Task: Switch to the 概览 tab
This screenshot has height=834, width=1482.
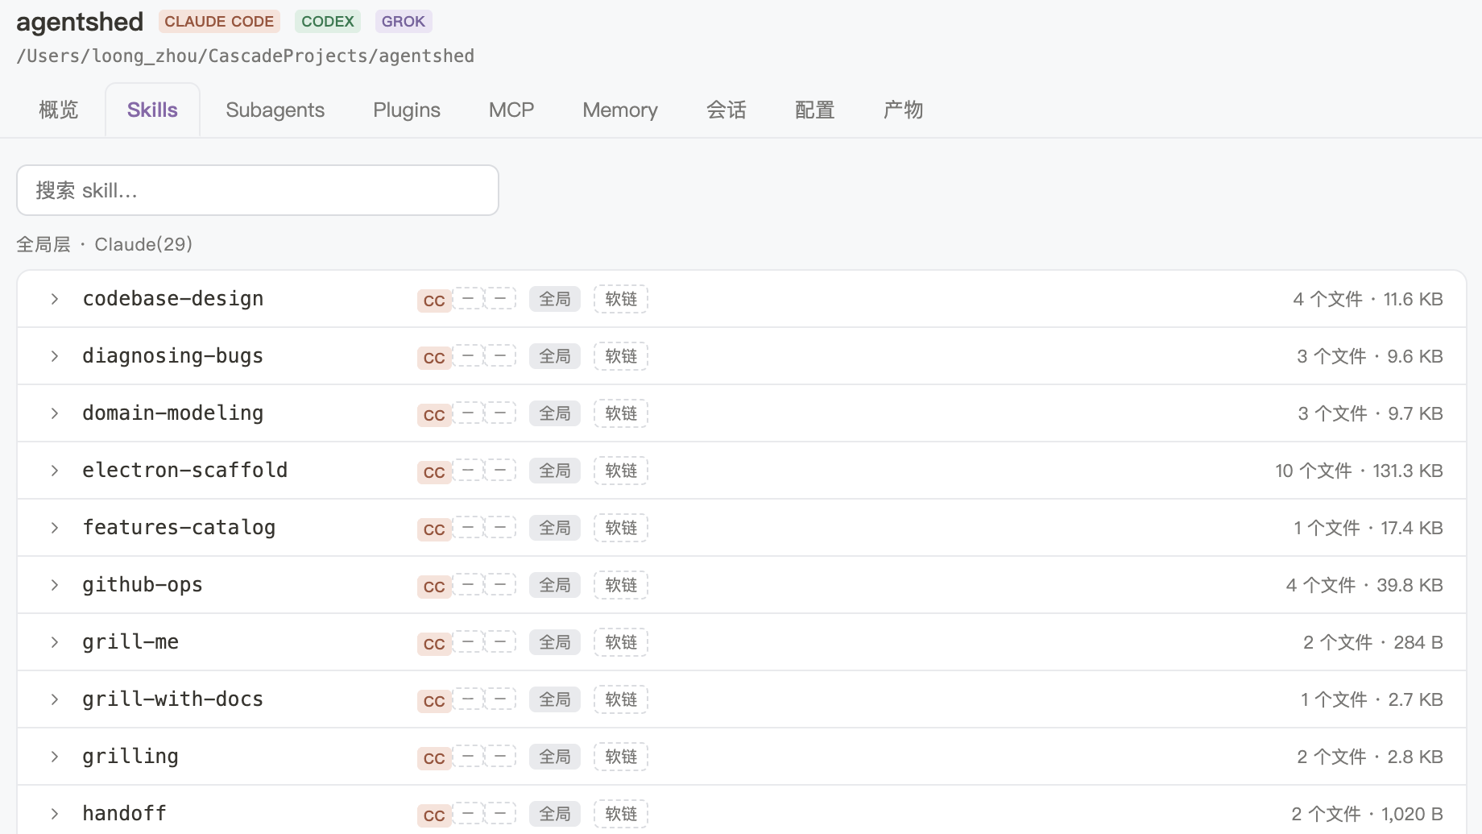Action: pos(59,110)
